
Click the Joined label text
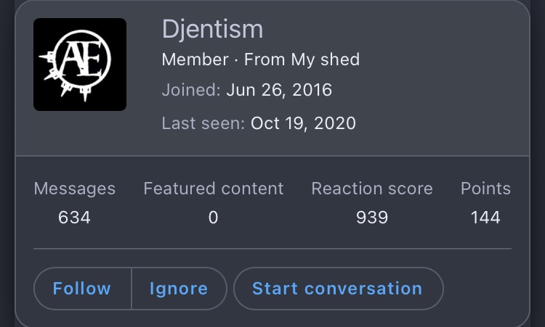[191, 90]
